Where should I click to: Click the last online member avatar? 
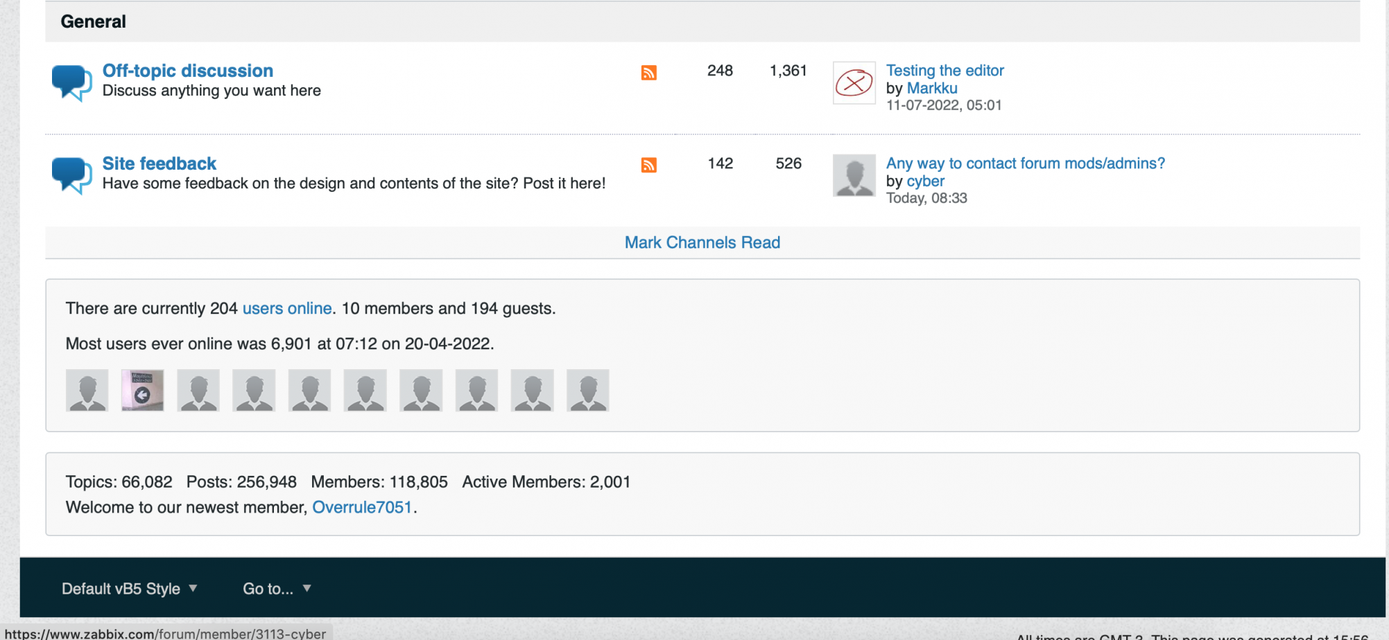coord(587,391)
